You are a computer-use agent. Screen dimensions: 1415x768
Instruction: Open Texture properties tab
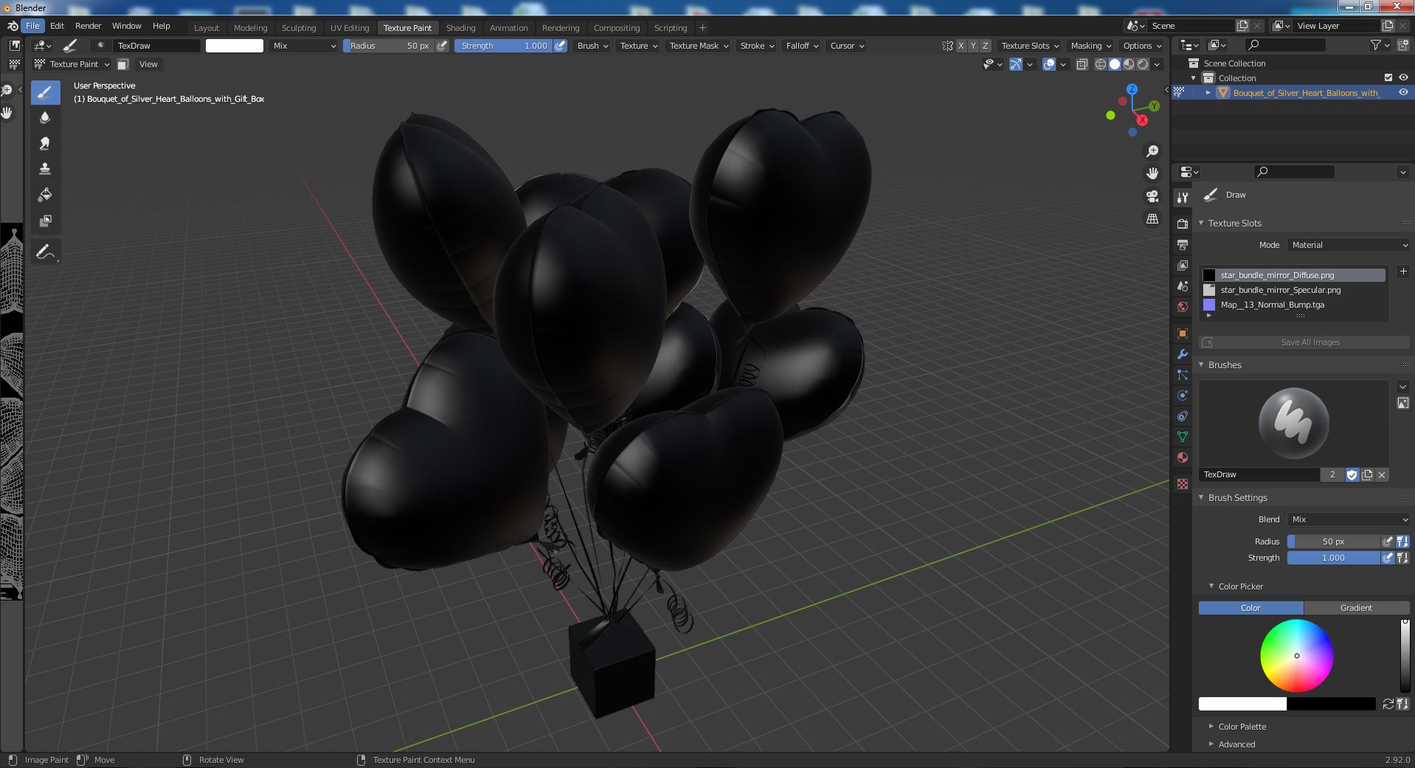(x=1183, y=484)
